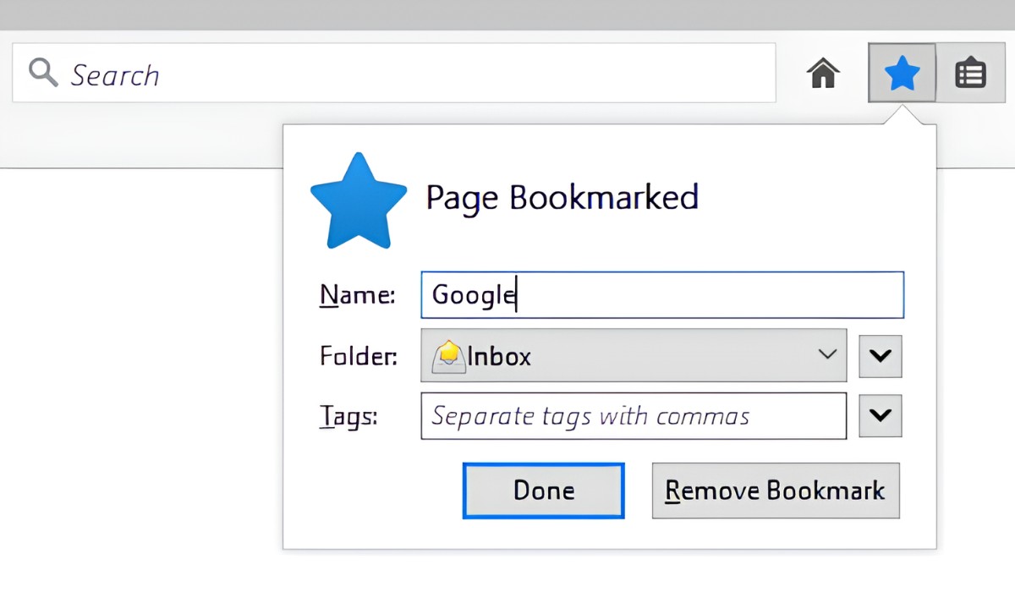Click Done to save the bookmark
The image size is (1015, 592).
(x=543, y=491)
